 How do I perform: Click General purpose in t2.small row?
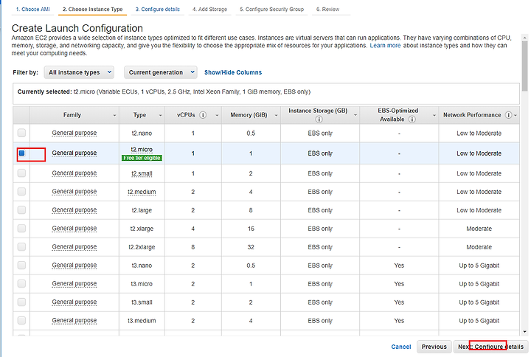click(74, 173)
